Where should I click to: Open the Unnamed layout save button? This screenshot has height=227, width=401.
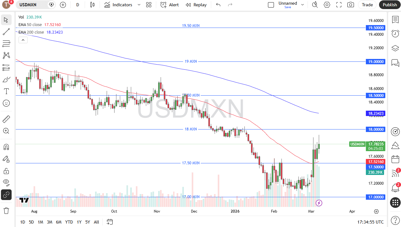pyautogui.click(x=288, y=5)
